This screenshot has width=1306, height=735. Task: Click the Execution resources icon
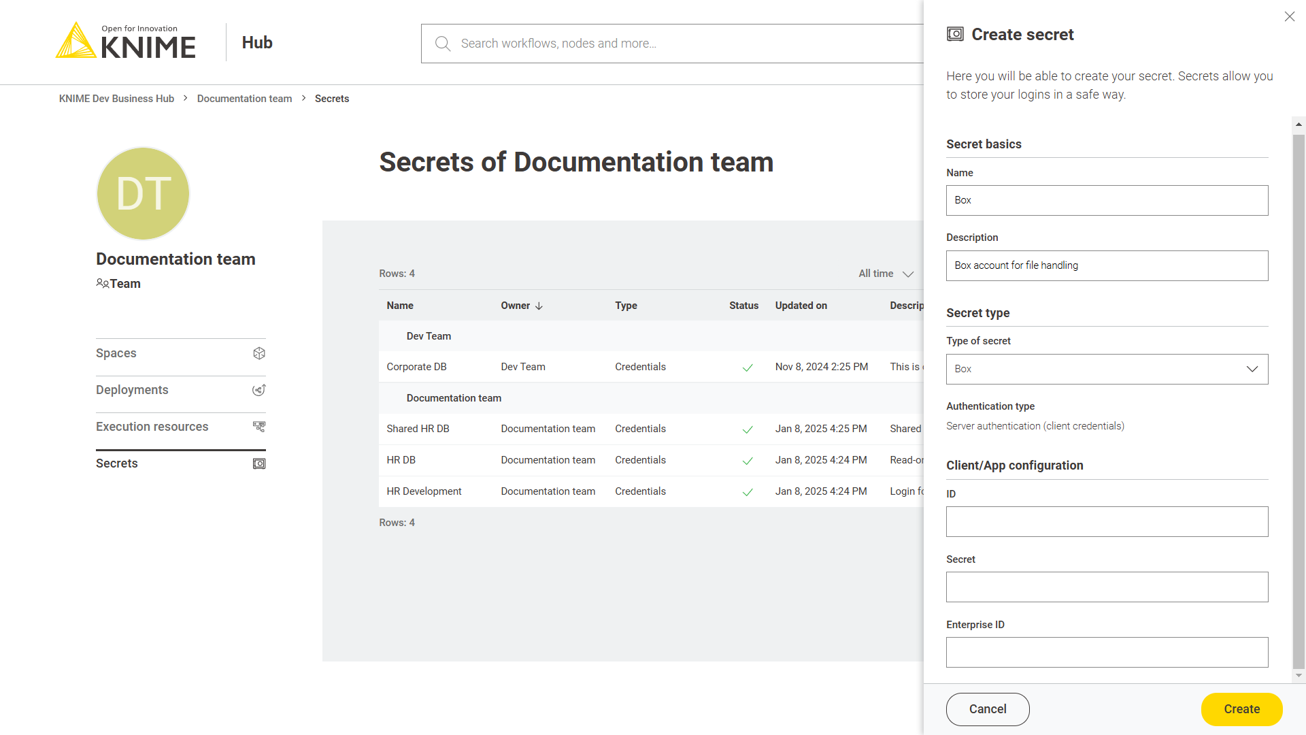pos(259,426)
